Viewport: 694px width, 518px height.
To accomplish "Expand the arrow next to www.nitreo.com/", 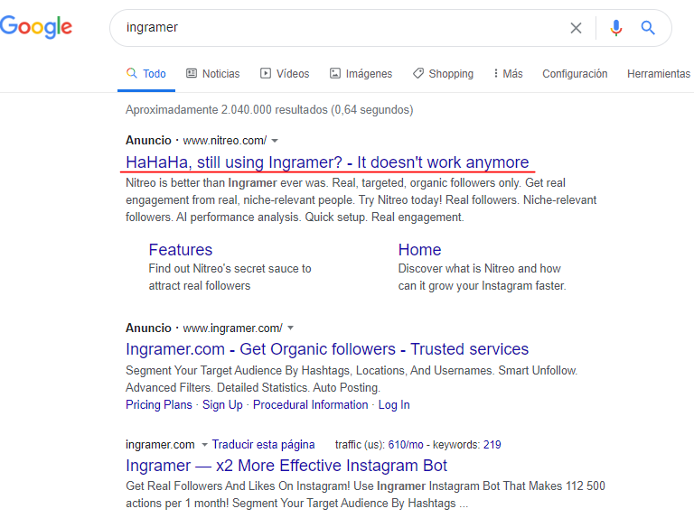I will (x=275, y=141).
